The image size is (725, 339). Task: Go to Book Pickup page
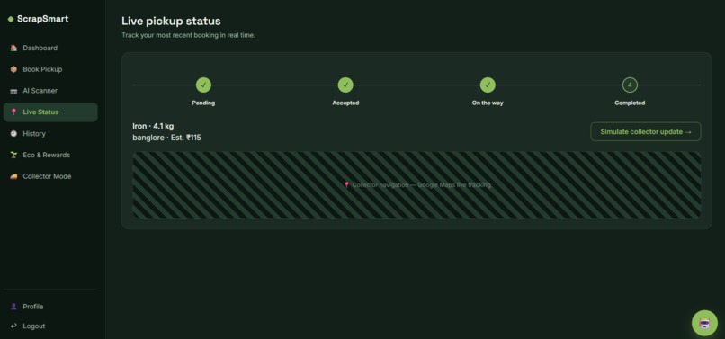tap(50, 69)
